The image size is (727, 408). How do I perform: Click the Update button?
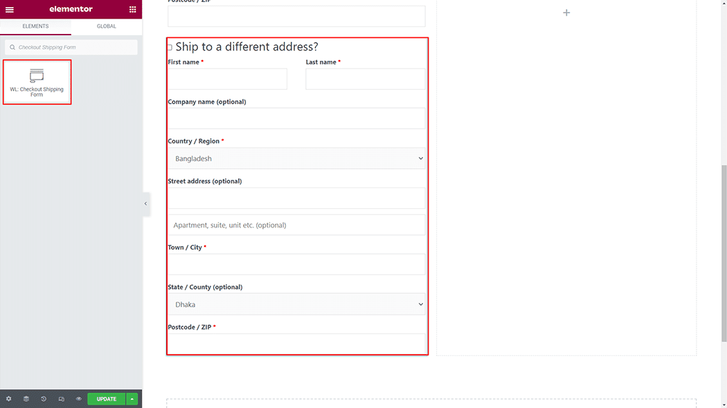(x=107, y=399)
